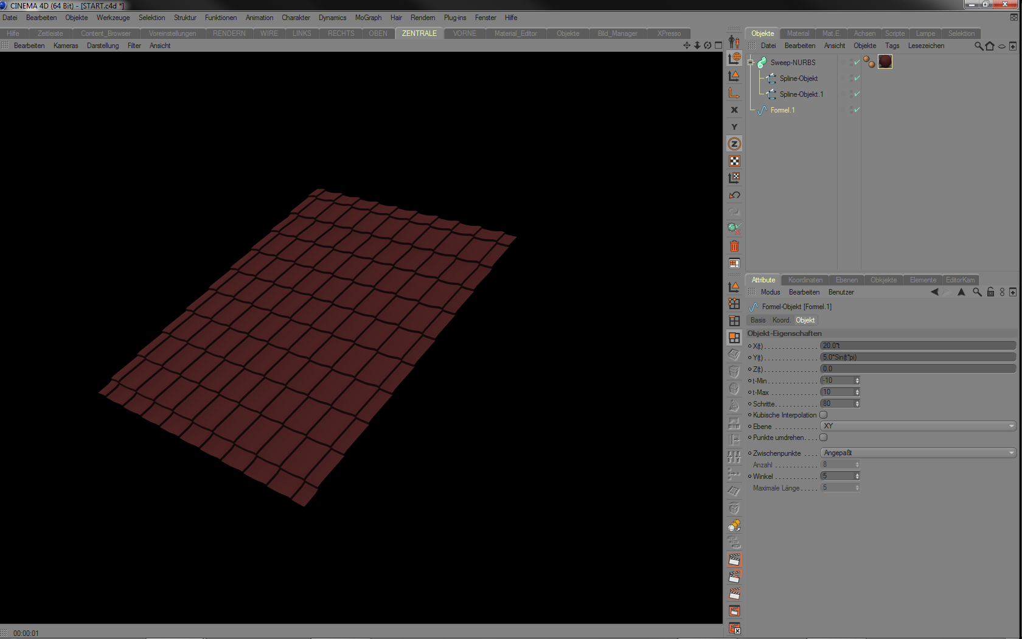Click the lock icon in Attribute panel
The image size is (1022, 639).
click(990, 292)
